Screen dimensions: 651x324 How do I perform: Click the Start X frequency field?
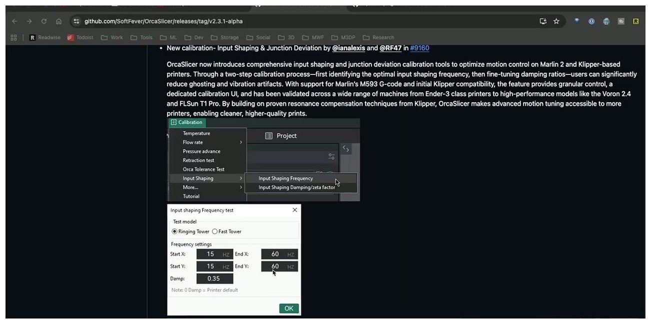pyautogui.click(x=214, y=254)
